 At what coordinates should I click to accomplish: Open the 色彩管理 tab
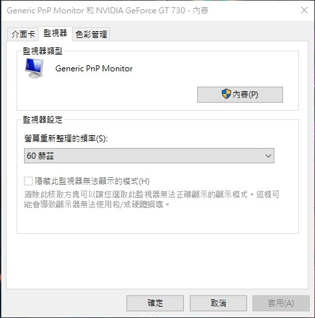point(91,34)
